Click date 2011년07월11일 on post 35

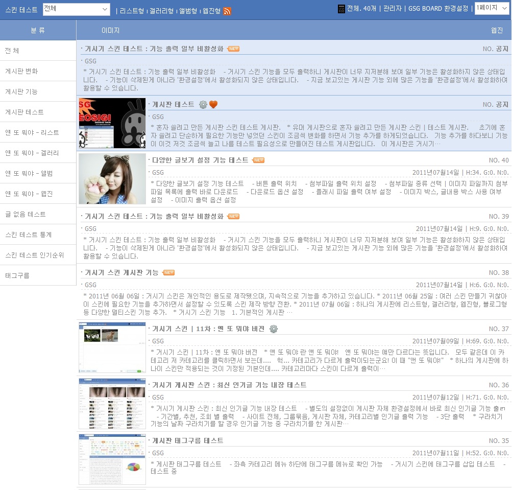[x=435, y=453]
